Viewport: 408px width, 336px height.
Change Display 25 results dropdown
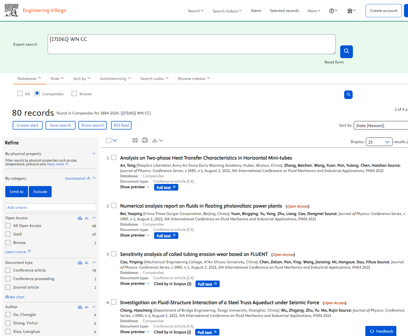pyautogui.click(x=379, y=142)
